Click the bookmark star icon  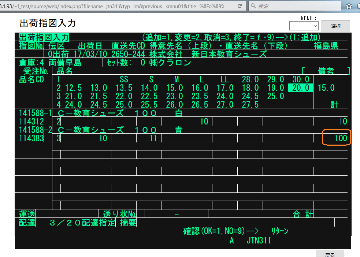pyautogui.click(x=349, y=6)
